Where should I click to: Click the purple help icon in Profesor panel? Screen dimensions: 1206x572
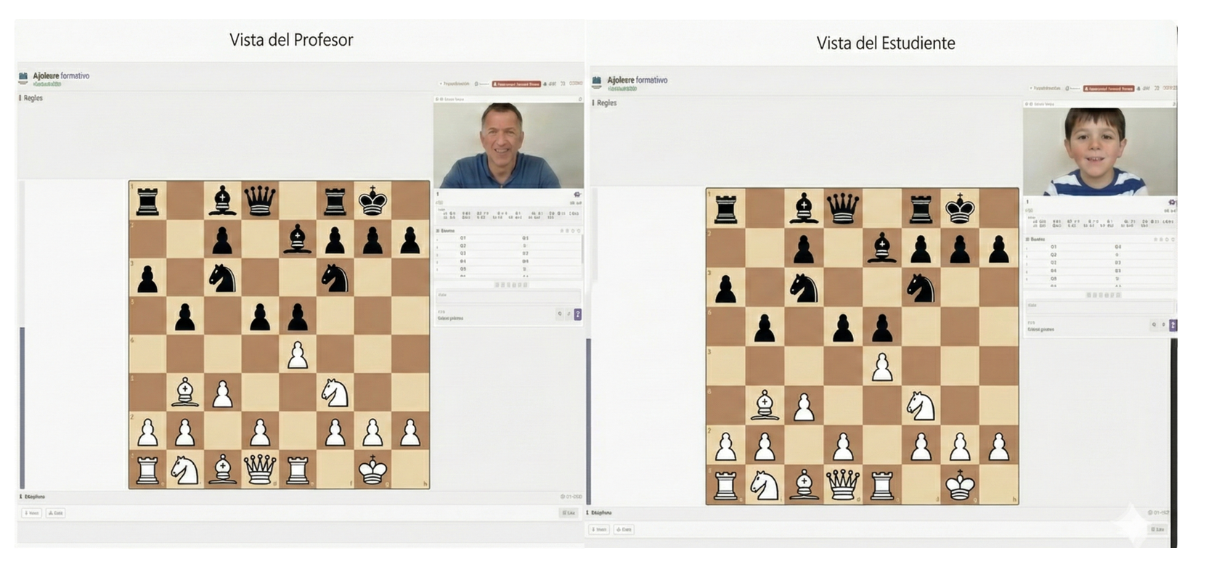577,314
